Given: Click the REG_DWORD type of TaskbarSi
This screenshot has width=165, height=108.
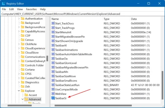Looking at the screenshot, I should coord(112,98).
